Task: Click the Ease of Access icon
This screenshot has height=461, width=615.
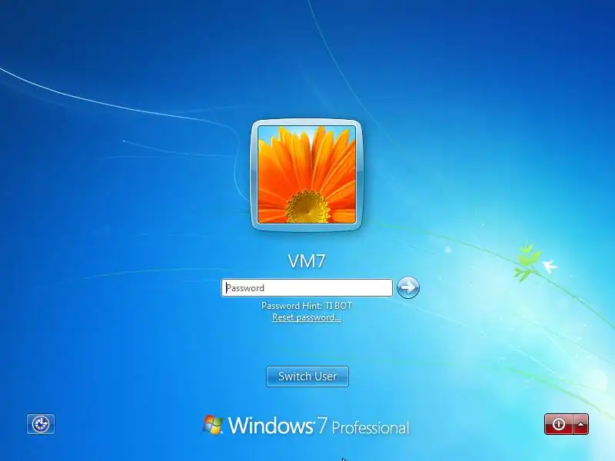Action: pyautogui.click(x=41, y=424)
